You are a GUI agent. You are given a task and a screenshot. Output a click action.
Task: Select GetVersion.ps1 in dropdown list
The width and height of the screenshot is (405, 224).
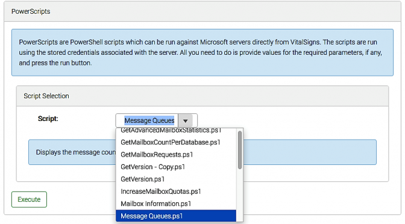(176, 179)
